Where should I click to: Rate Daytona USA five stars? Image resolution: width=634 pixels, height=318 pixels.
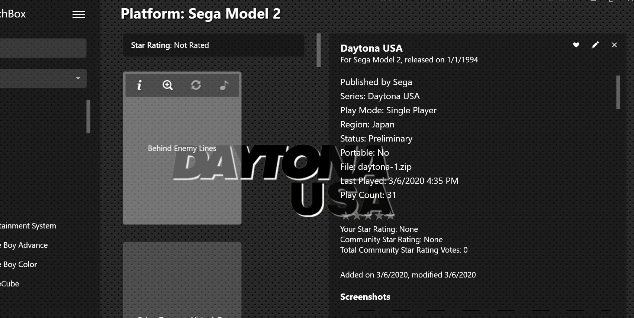(390, 216)
